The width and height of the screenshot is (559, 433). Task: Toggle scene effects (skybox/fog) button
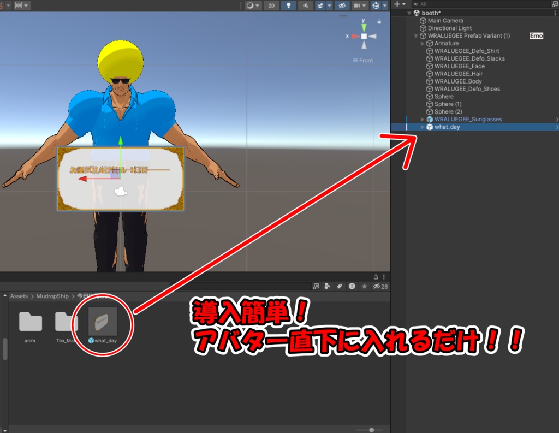pyautogui.click(x=320, y=5)
